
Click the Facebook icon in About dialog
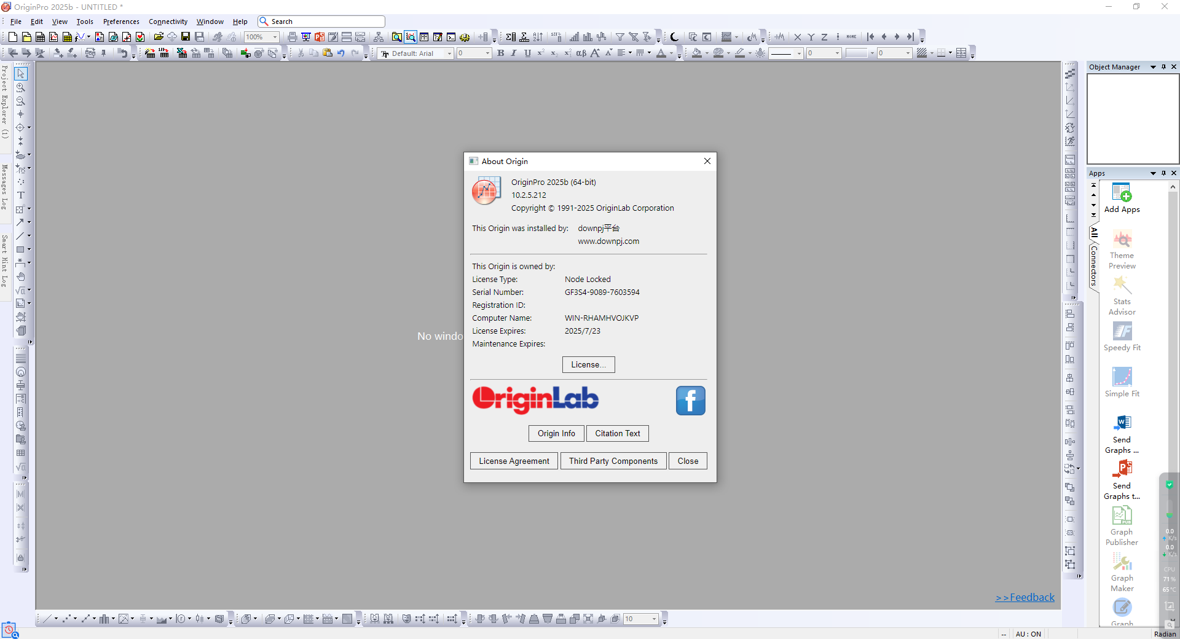[x=690, y=401]
